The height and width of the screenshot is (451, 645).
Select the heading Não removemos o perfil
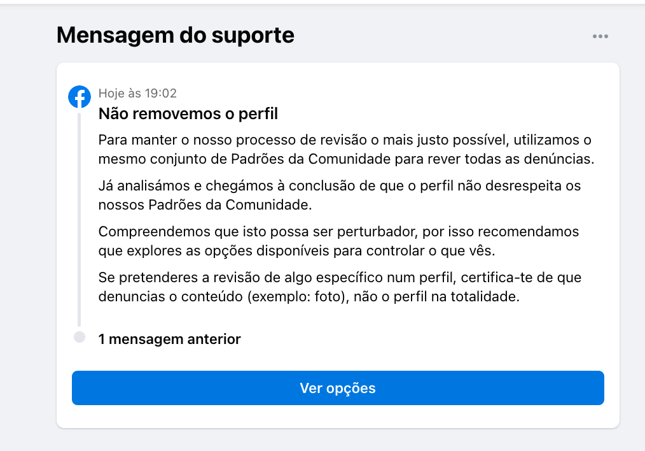(188, 115)
